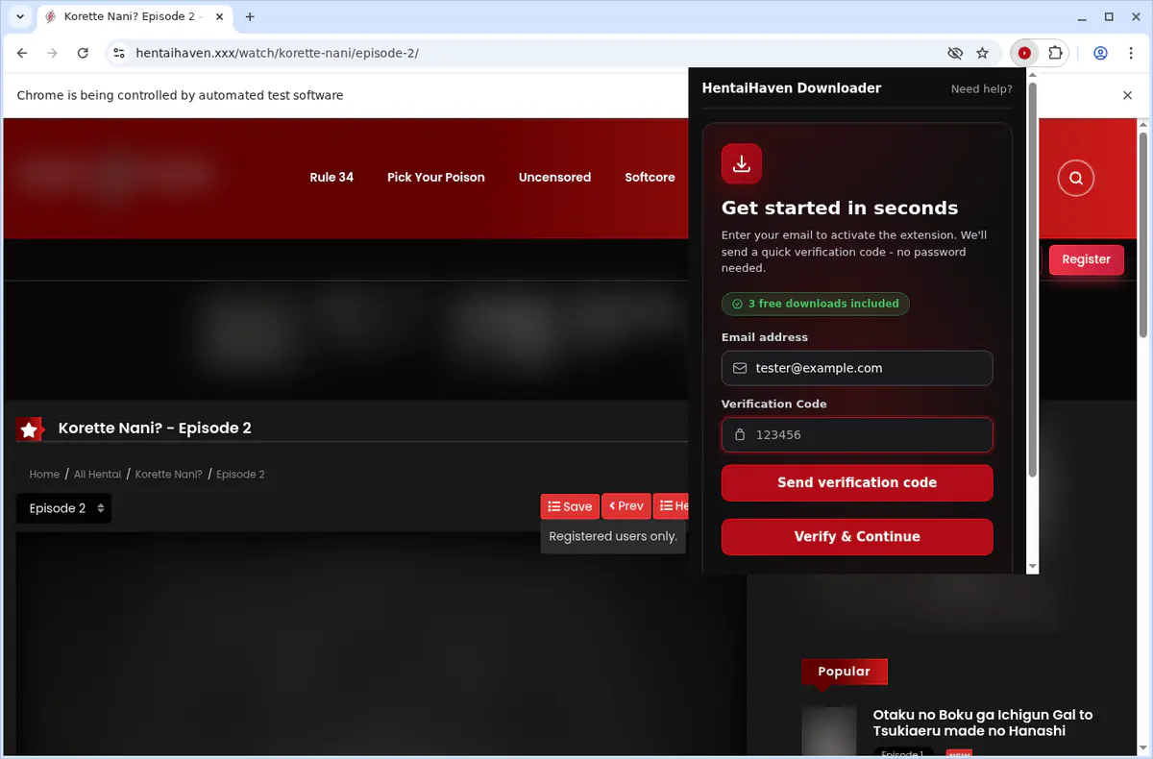Image resolution: width=1153 pixels, height=759 pixels.
Task: Open the Uncensored menu item
Action: click(x=554, y=177)
